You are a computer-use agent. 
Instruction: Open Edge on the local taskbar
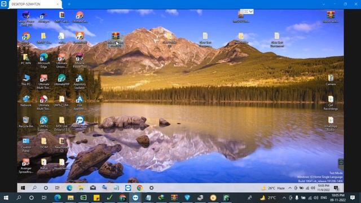coord(58,198)
